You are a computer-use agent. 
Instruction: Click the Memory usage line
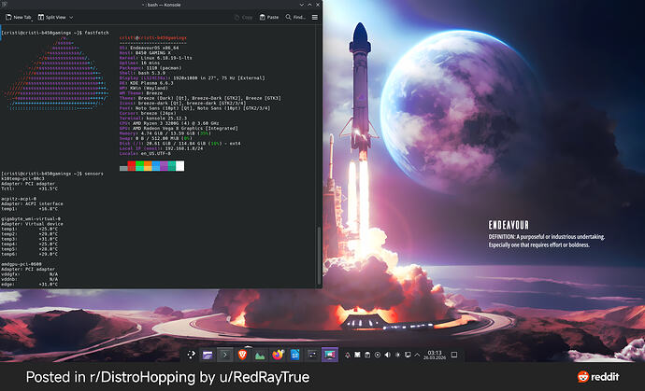click(x=165, y=133)
